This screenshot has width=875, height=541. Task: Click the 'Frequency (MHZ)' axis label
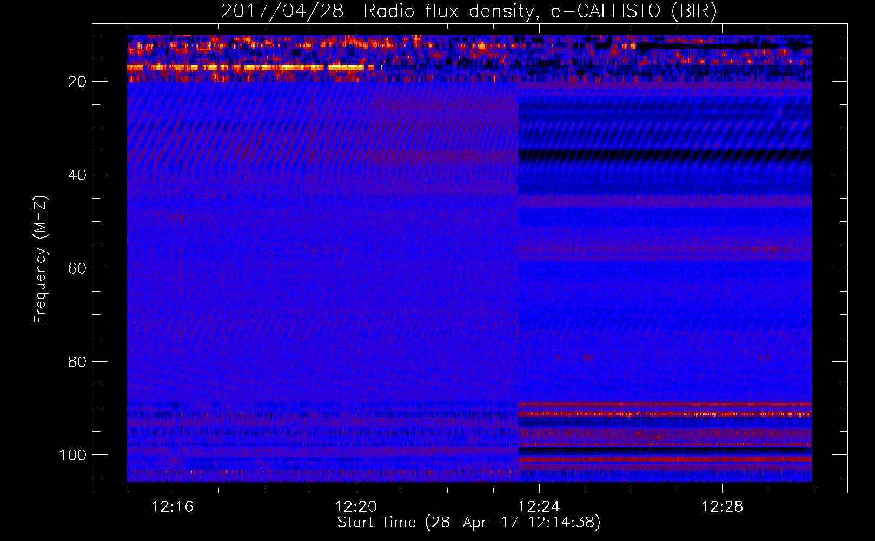point(41,259)
